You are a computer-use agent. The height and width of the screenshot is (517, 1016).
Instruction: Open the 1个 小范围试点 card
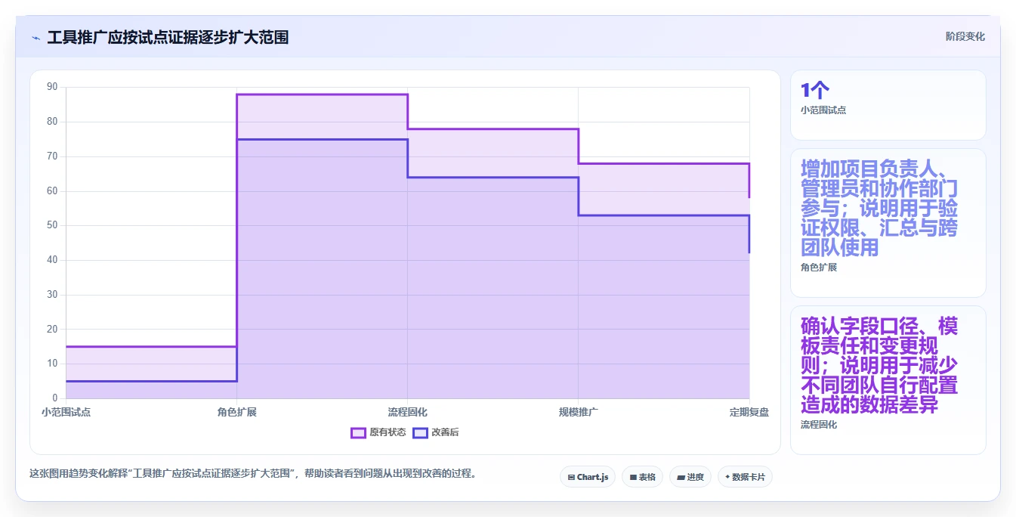(888, 105)
